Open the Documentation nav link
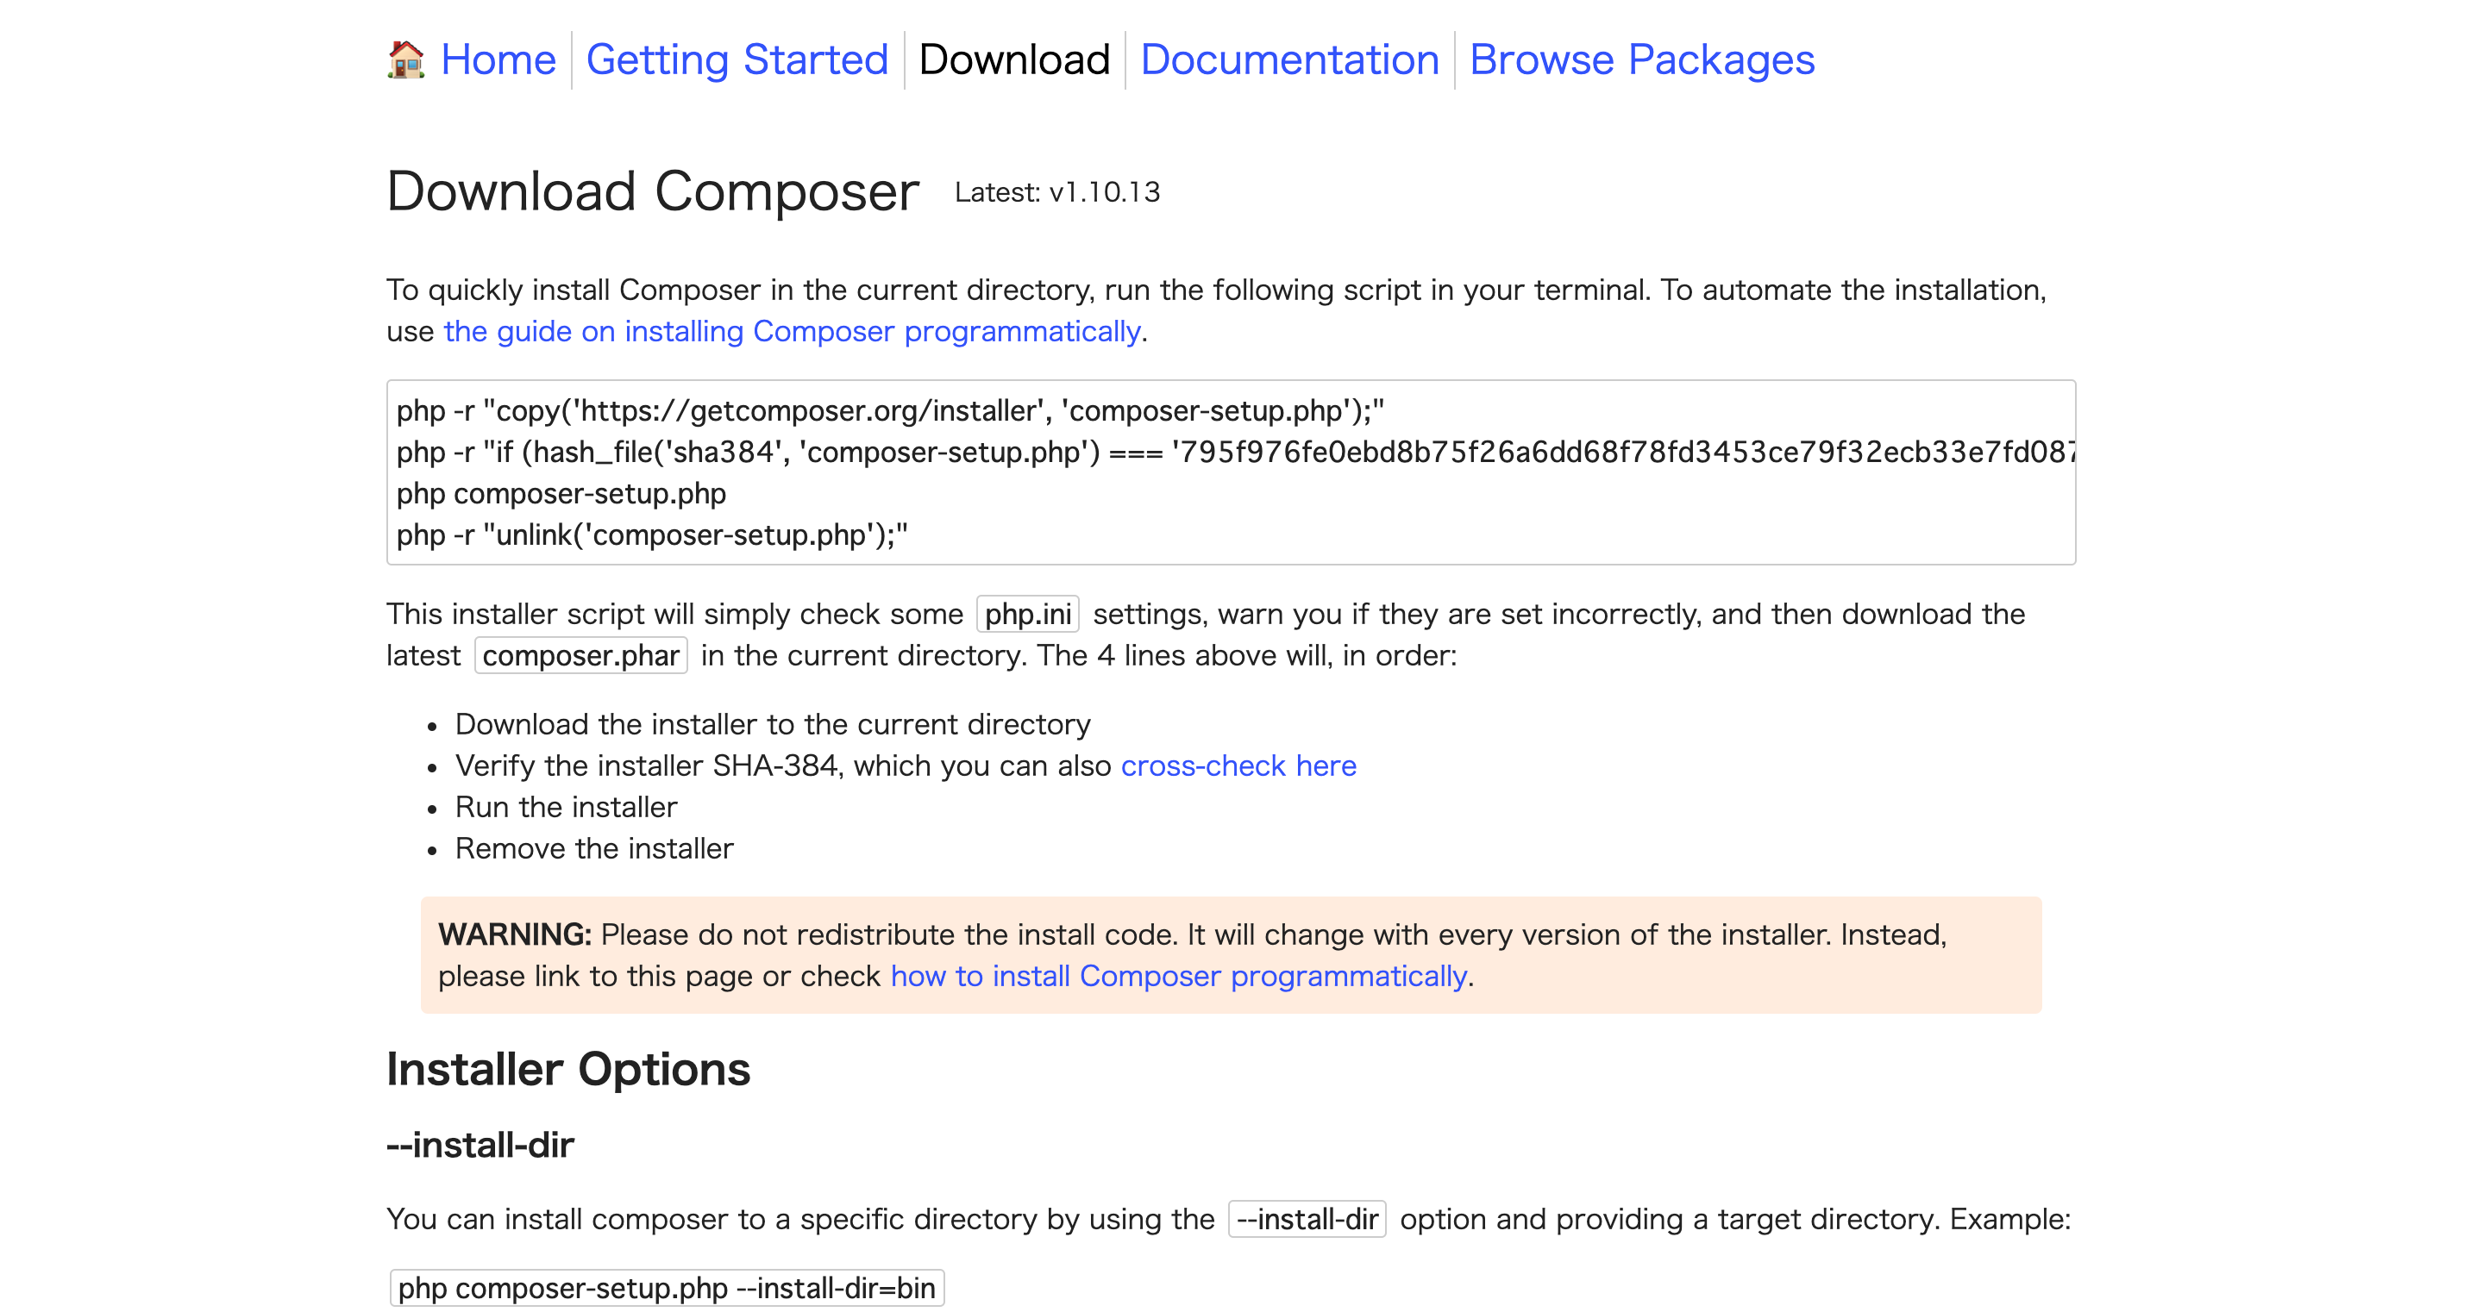Viewport: 2470px width, 1312px height. [x=1288, y=59]
